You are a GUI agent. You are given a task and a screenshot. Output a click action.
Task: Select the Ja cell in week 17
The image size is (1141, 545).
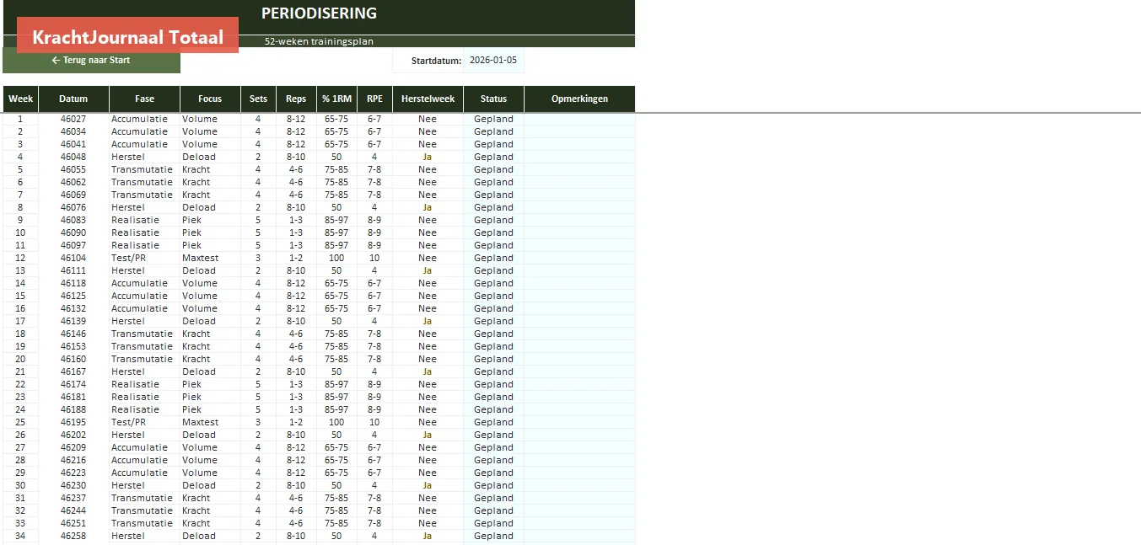point(428,321)
